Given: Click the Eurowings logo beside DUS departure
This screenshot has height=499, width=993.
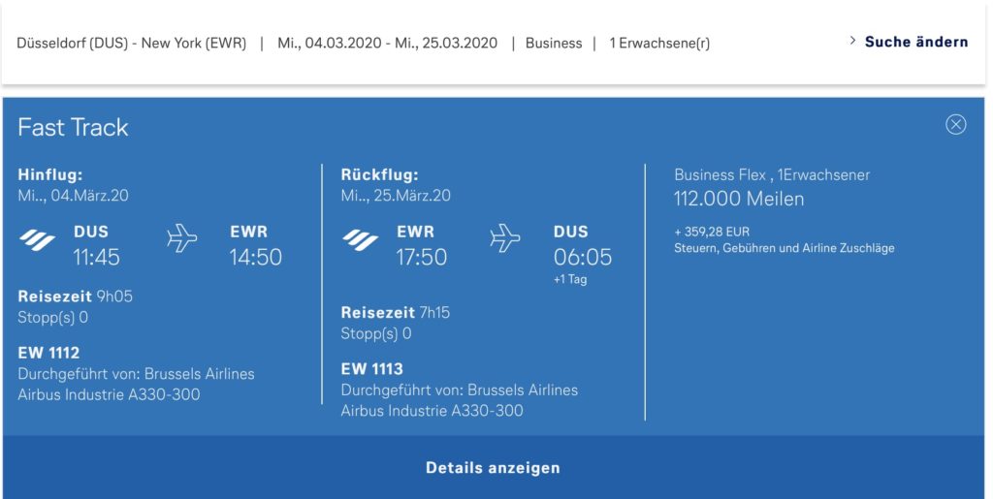Looking at the screenshot, I should click(x=38, y=239).
